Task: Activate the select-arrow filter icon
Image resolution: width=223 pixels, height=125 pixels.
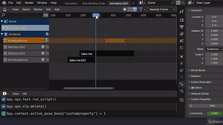Action: [x=125, y=9]
